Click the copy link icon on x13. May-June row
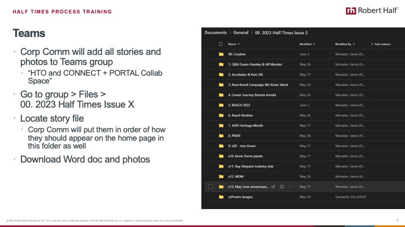The width and height of the screenshot is (405, 227). click(282, 187)
